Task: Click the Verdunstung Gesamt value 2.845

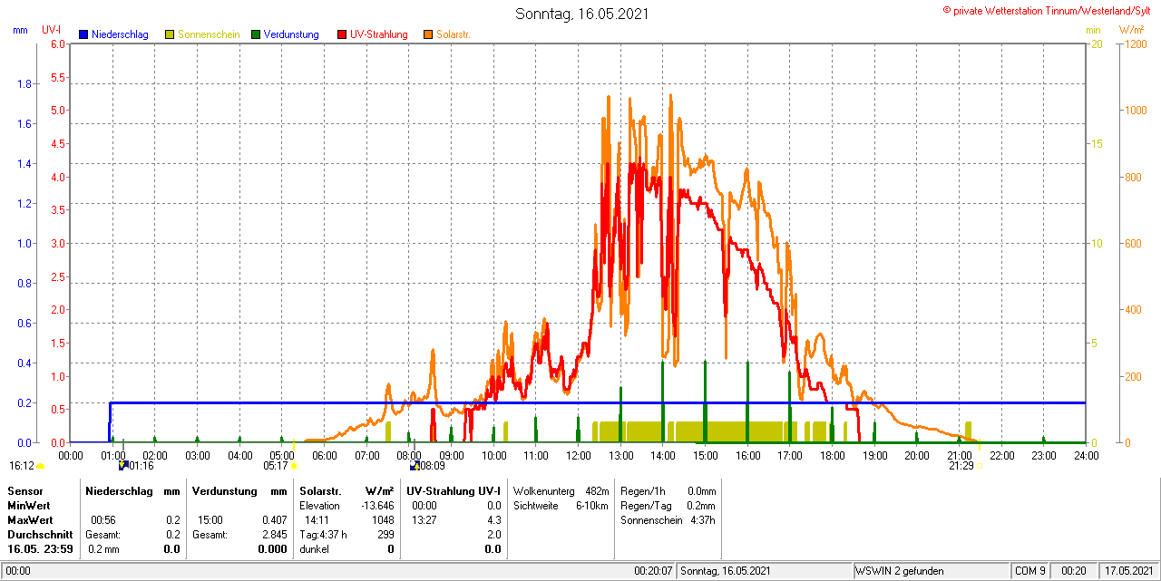Action: [273, 535]
